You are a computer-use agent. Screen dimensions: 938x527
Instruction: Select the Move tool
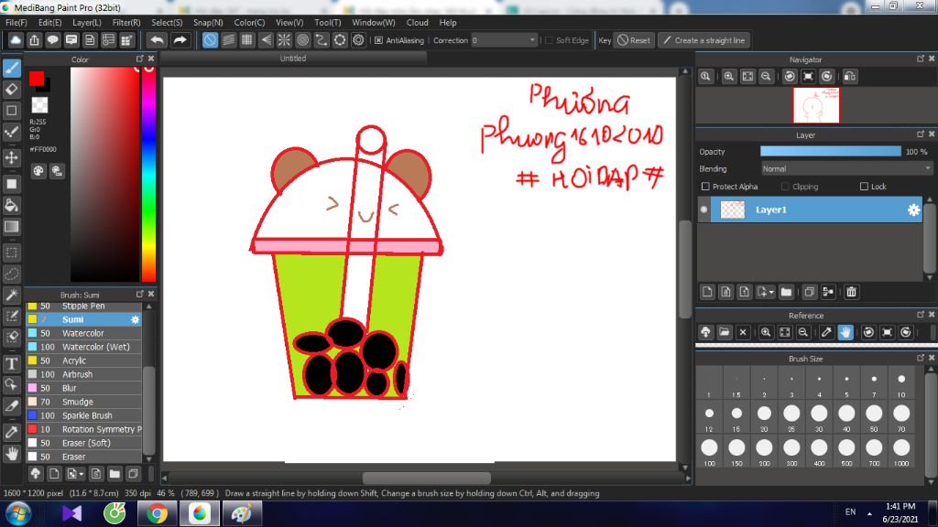point(11,157)
